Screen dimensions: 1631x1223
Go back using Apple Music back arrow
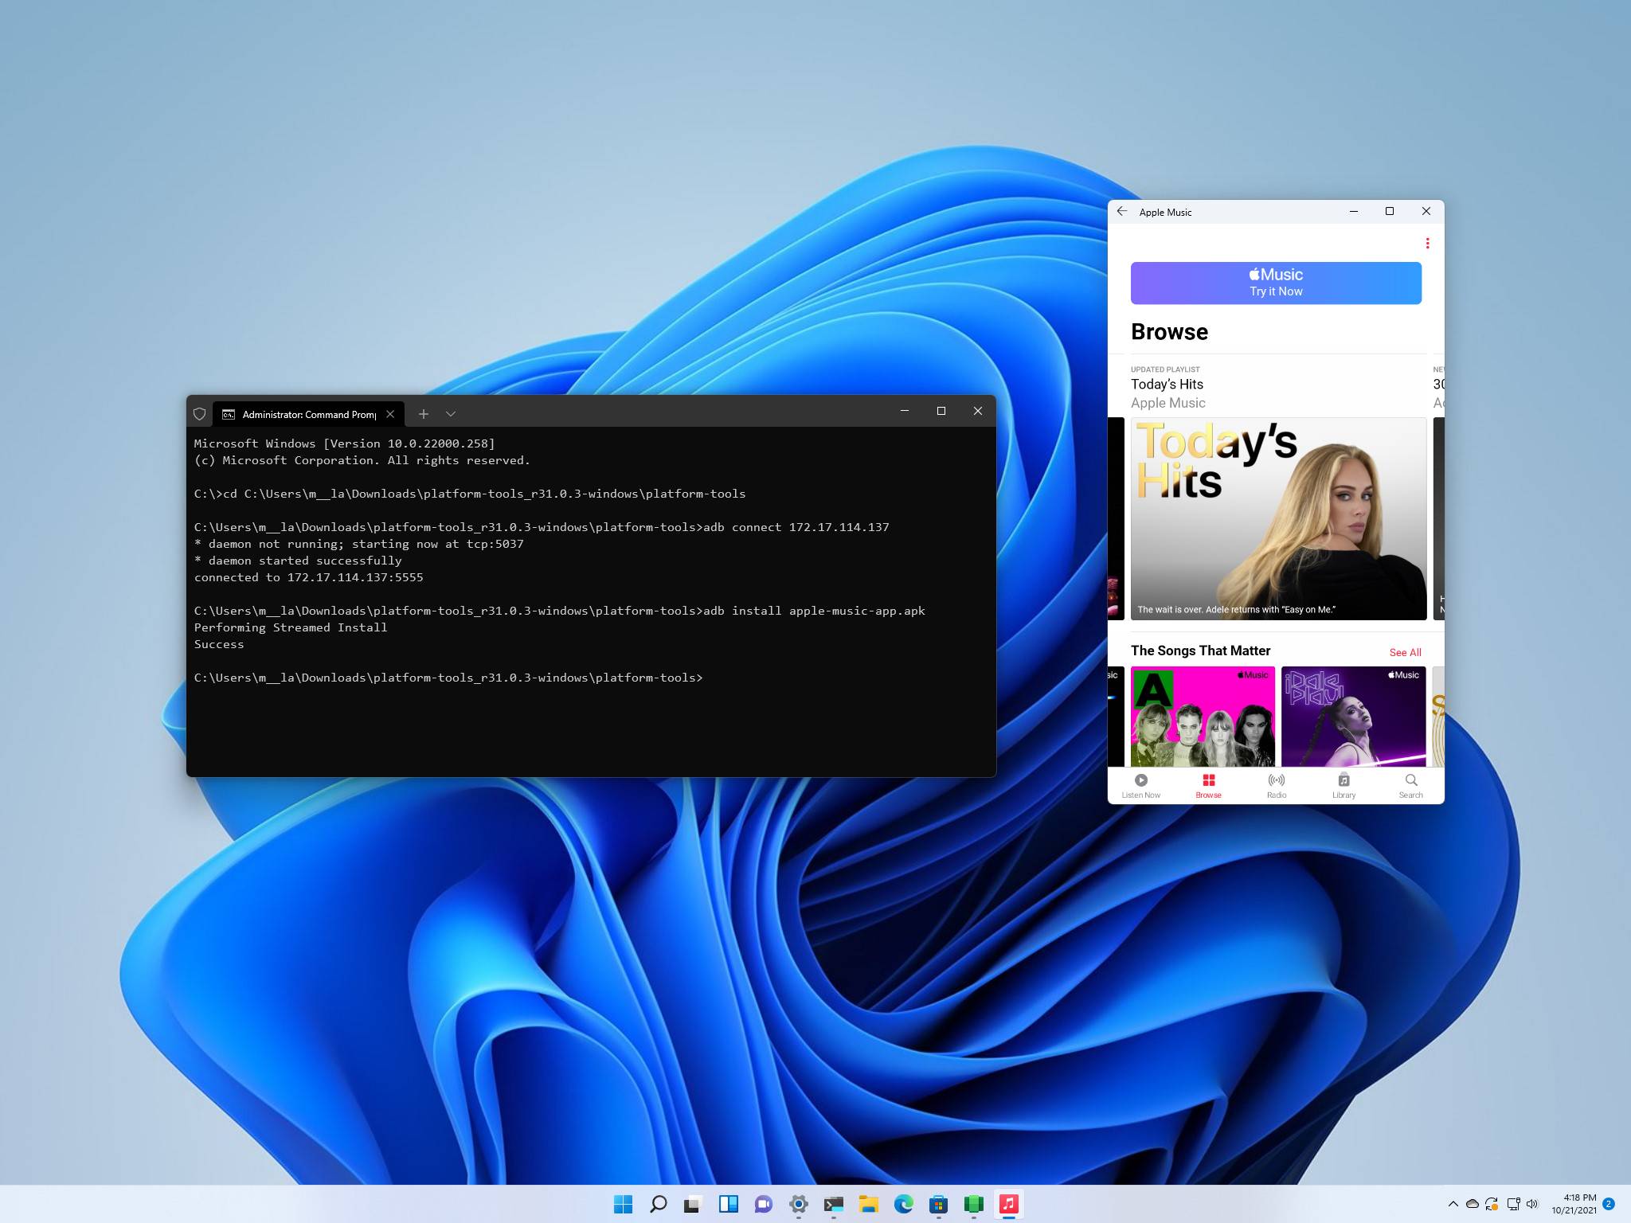(1122, 212)
